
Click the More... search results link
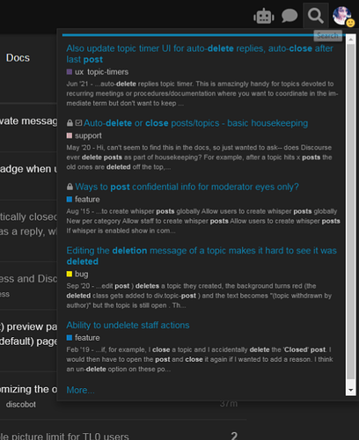pyautogui.click(x=80, y=390)
